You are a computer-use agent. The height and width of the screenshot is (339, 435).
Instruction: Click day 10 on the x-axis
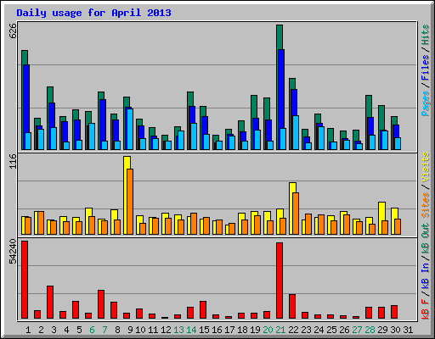140,330
